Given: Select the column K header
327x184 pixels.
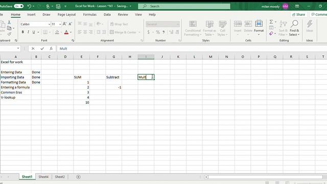Looking at the screenshot, I should click(178, 57).
